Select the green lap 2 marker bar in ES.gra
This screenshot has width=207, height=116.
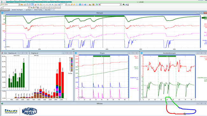coord(102,56)
